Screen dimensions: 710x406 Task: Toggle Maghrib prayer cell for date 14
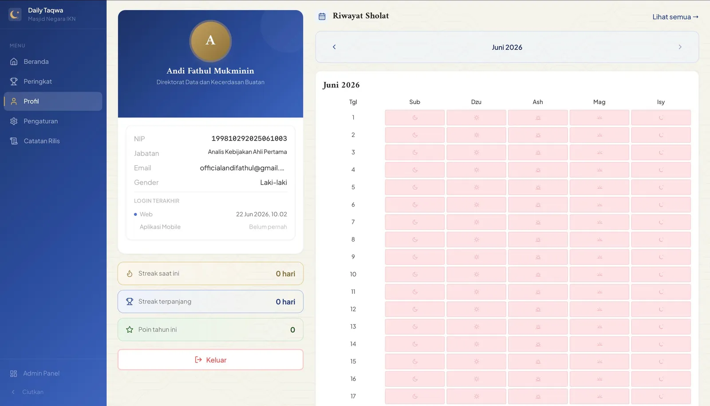point(599,344)
